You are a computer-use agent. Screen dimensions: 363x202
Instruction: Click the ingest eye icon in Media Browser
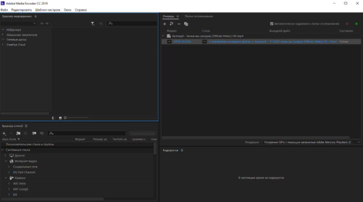[101, 23]
